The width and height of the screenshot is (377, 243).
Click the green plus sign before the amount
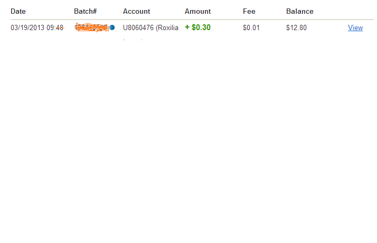187,27
